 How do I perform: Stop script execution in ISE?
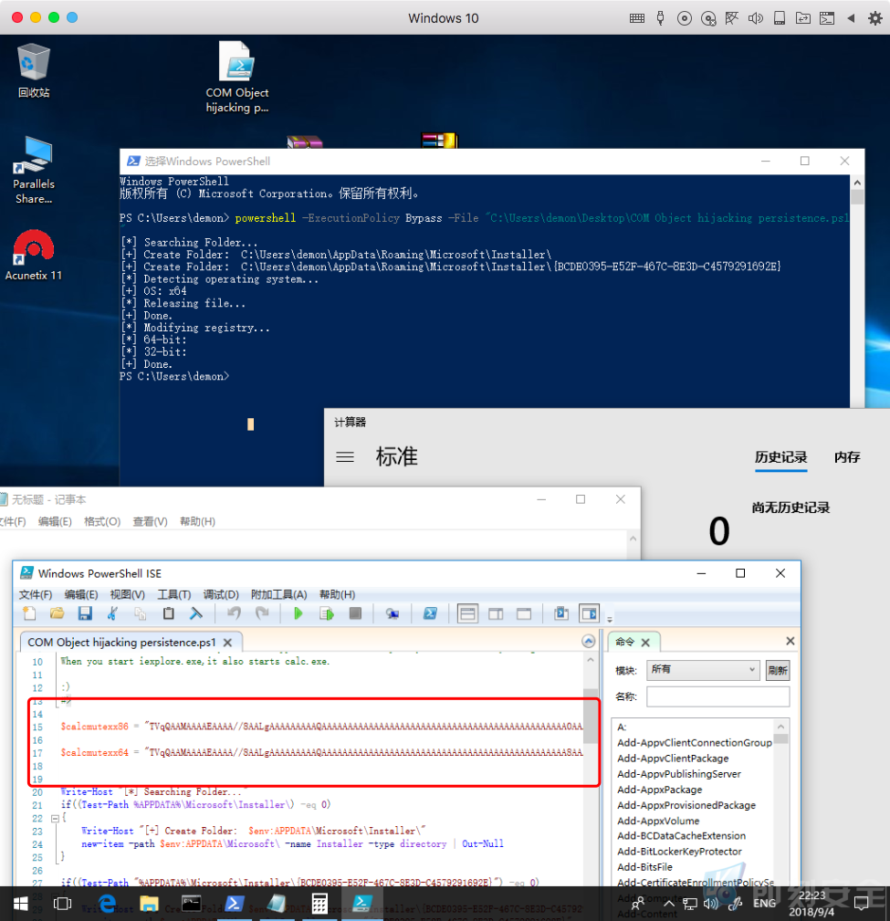tap(355, 613)
